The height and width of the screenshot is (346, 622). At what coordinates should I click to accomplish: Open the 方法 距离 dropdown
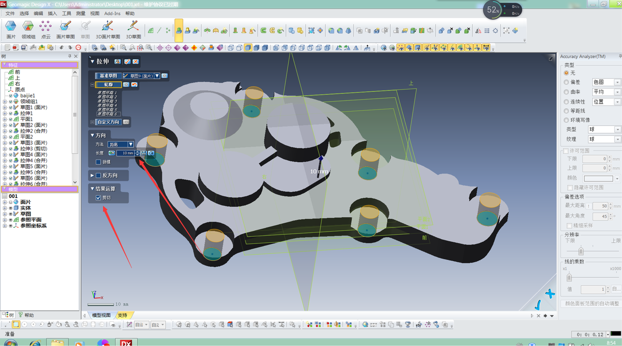(130, 145)
